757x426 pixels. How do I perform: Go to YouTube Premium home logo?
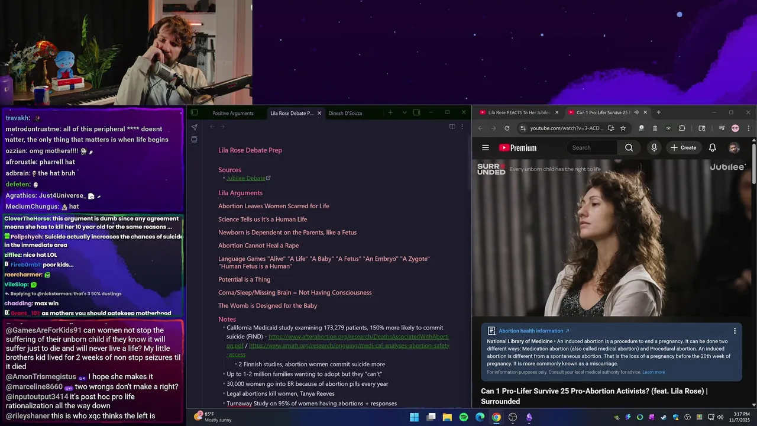[x=517, y=148]
